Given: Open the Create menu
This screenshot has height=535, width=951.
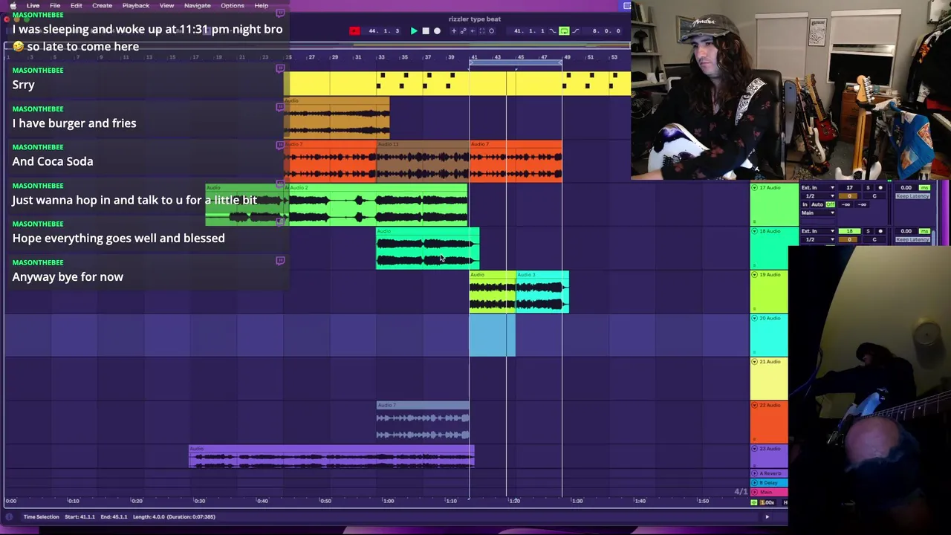Looking at the screenshot, I should tap(102, 5).
